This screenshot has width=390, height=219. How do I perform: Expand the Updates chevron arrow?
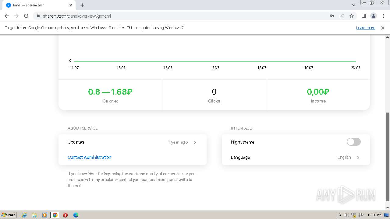click(x=195, y=142)
